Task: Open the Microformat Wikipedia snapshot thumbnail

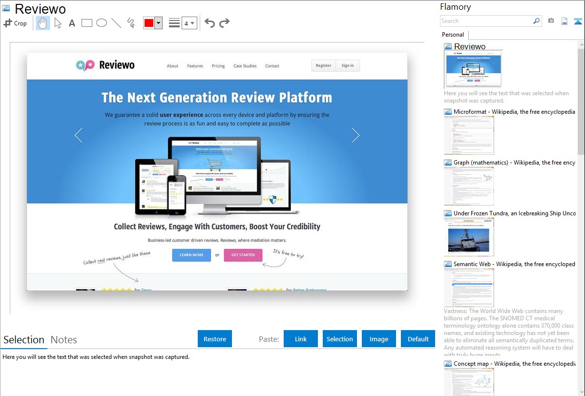Action: [469, 135]
